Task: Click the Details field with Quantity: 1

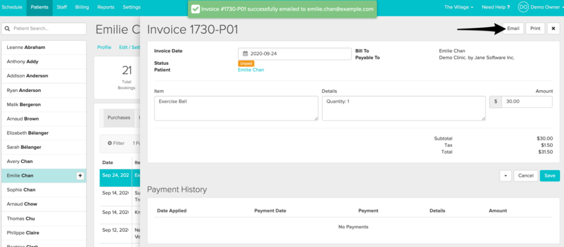Action: (403, 108)
